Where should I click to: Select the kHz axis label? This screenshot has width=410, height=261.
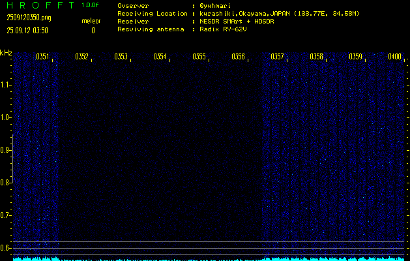coord(6,53)
